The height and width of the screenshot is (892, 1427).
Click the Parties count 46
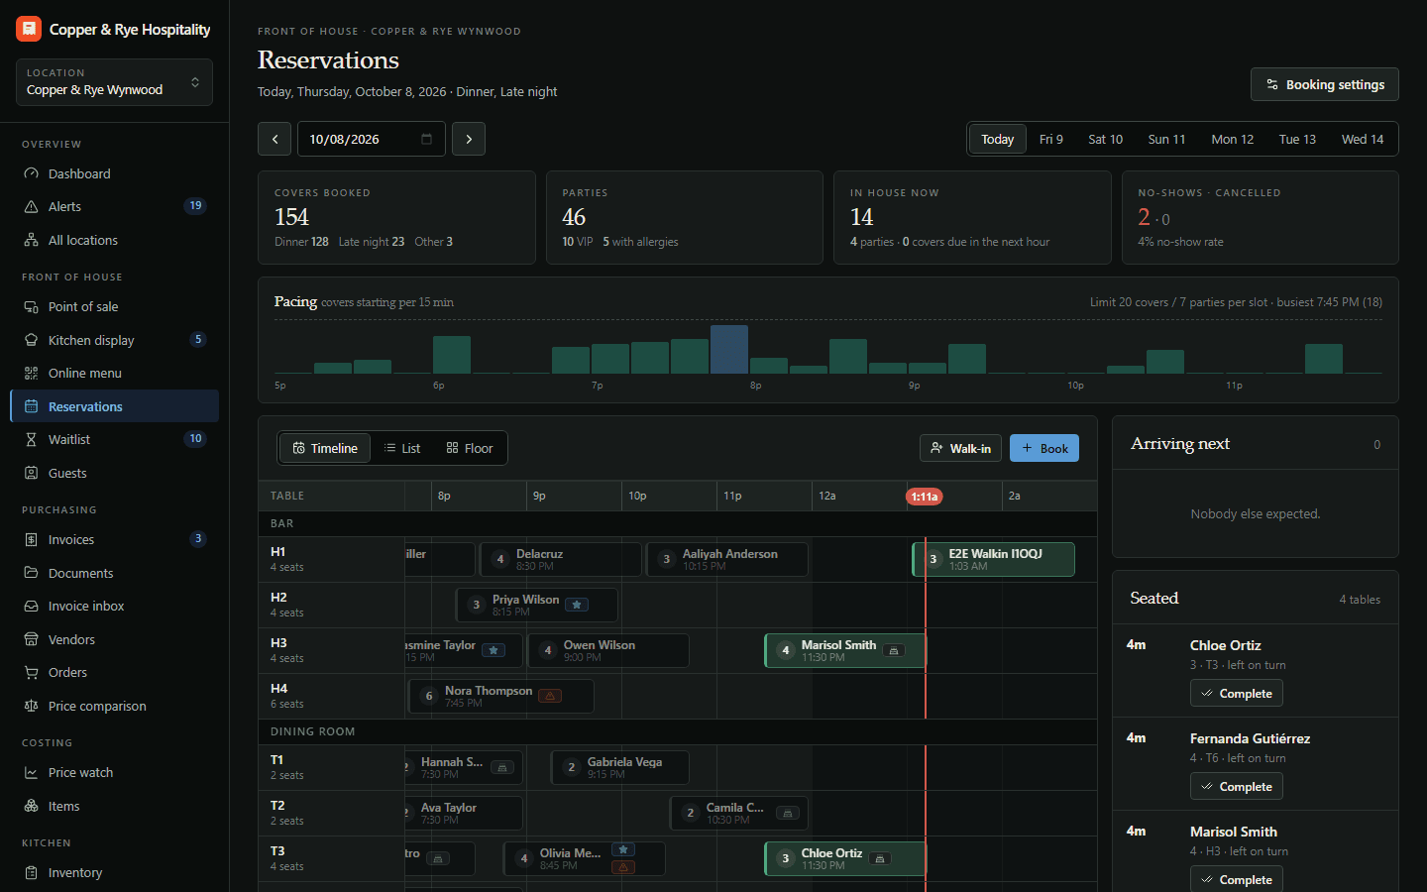coord(574,217)
